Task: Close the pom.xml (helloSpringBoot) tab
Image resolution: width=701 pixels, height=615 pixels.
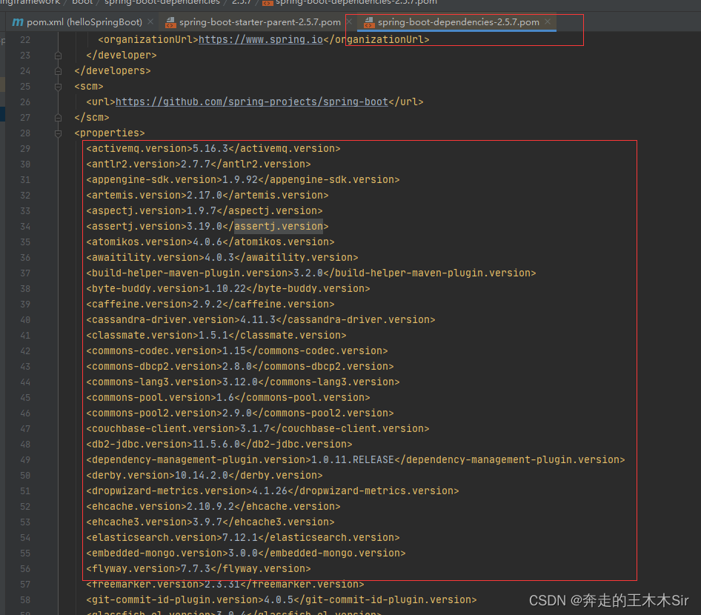Action: pyautogui.click(x=150, y=21)
